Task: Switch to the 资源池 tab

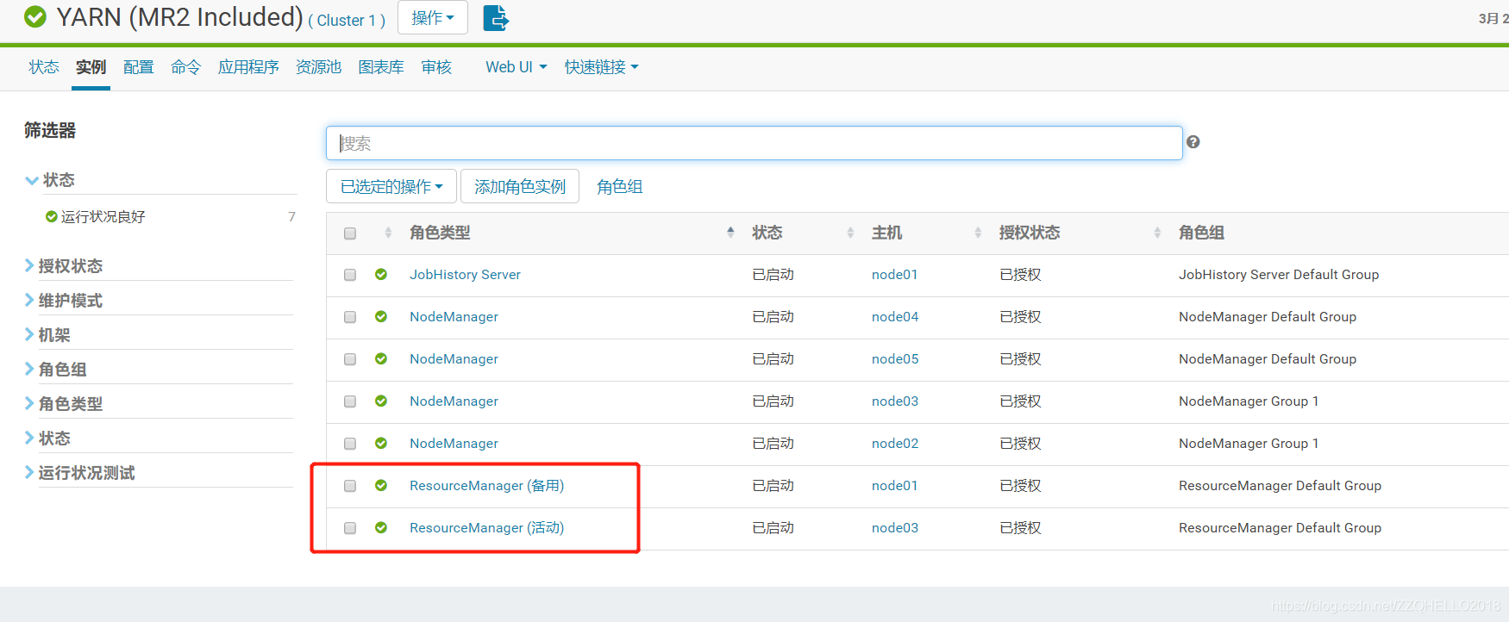Action: pyautogui.click(x=318, y=66)
